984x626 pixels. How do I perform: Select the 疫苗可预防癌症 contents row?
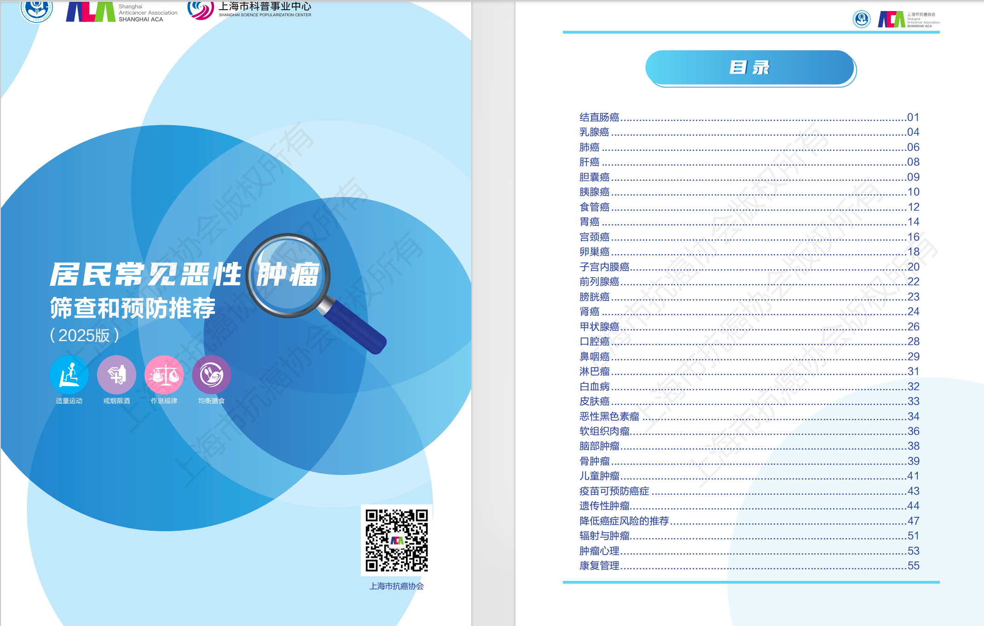749,491
